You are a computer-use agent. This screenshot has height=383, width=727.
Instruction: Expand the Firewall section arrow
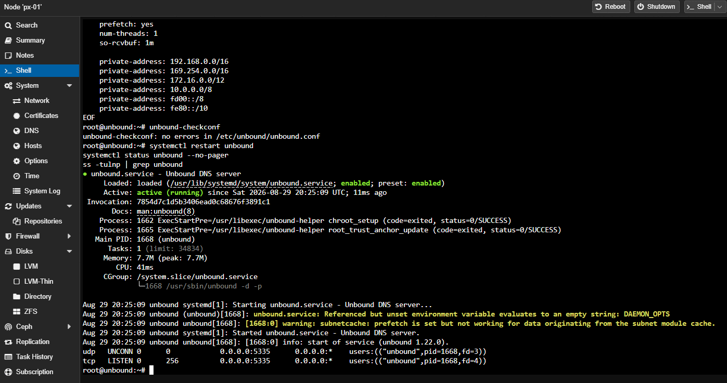[x=69, y=236]
